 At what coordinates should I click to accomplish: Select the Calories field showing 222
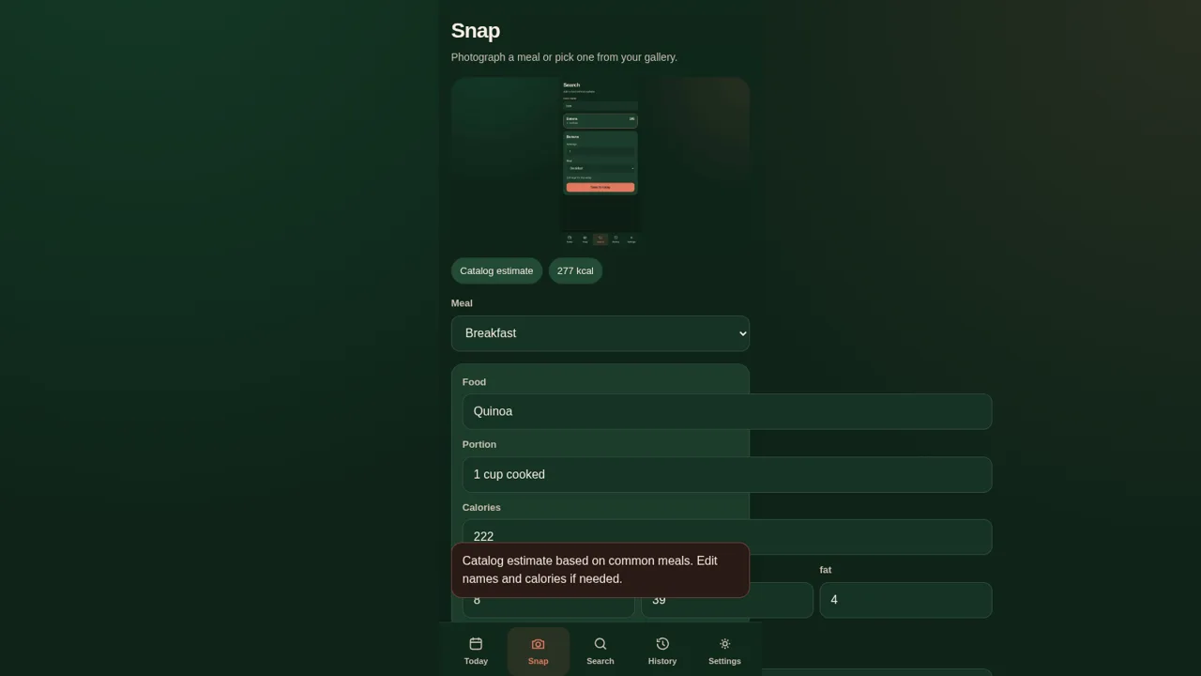[x=727, y=537]
